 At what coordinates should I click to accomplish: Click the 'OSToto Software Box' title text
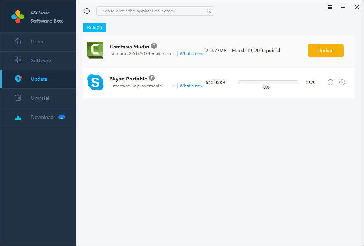tap(47, 17)
